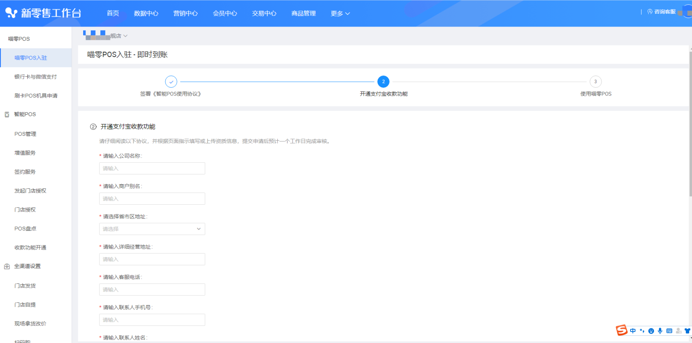The image size is (692, 343).
Task: Click the 请输入联系人手机号 input field
Action: pos(152,320)
